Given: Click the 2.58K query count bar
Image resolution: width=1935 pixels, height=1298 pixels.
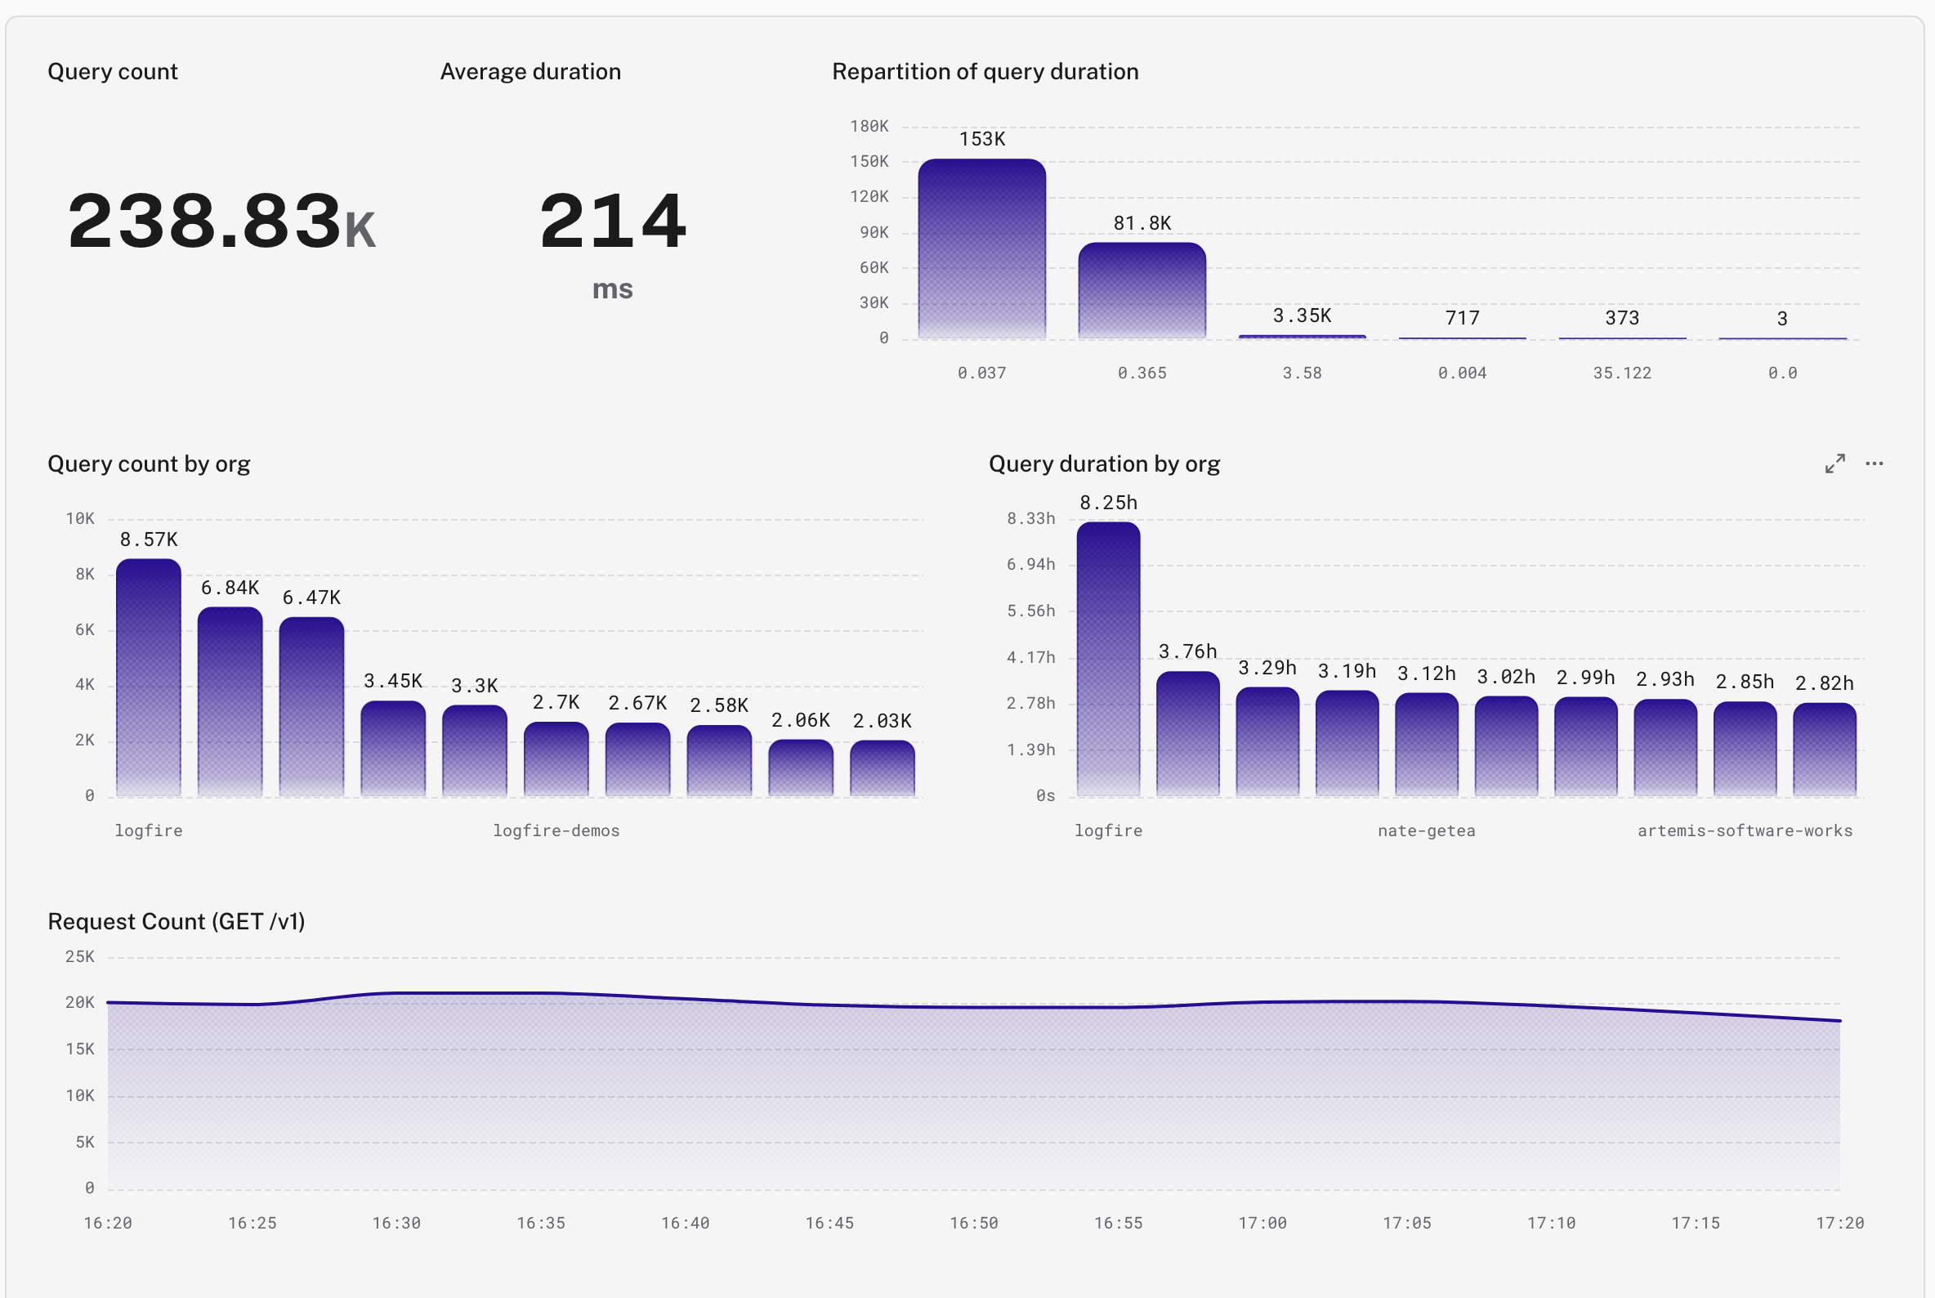Looking at the screenshot, I should click(x=719, y=761).
